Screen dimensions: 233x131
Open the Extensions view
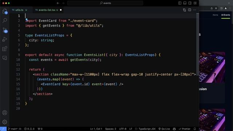5,49
